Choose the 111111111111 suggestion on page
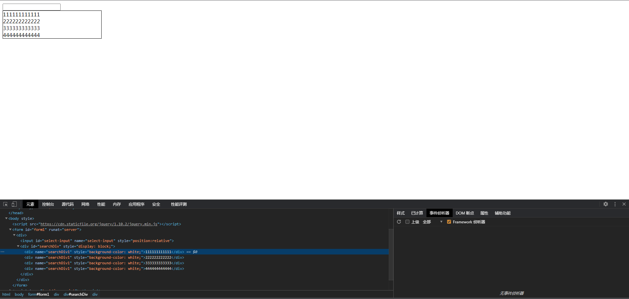 tap(52, 14)
